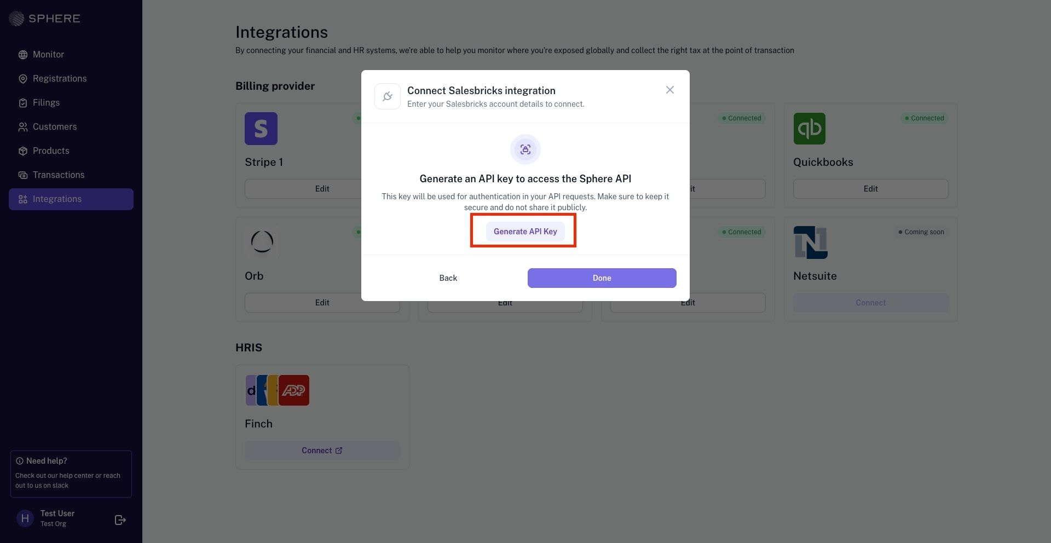This screenshot has width=1051, height=543.
Task: Click the Test User avatar
Action: (x=25, y=518)
